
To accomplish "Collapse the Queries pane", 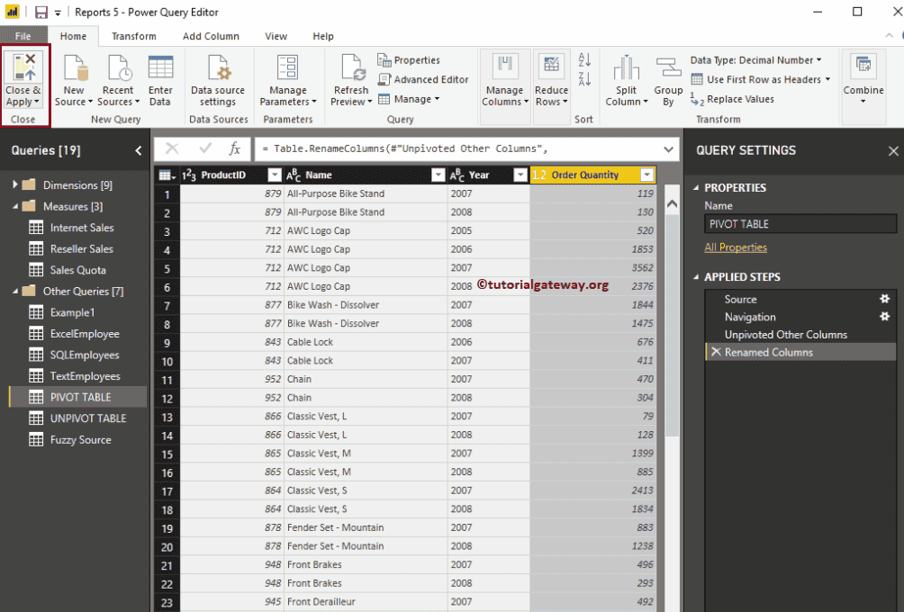I will point(138,150).
